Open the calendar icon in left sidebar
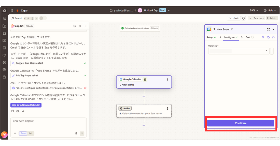 click(4, 48)
